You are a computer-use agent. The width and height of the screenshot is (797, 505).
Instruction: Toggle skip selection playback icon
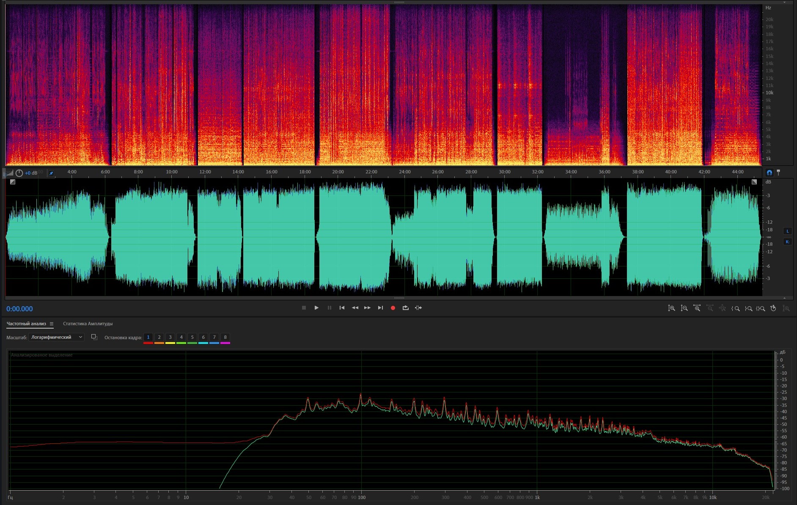(x=418, y=308)
